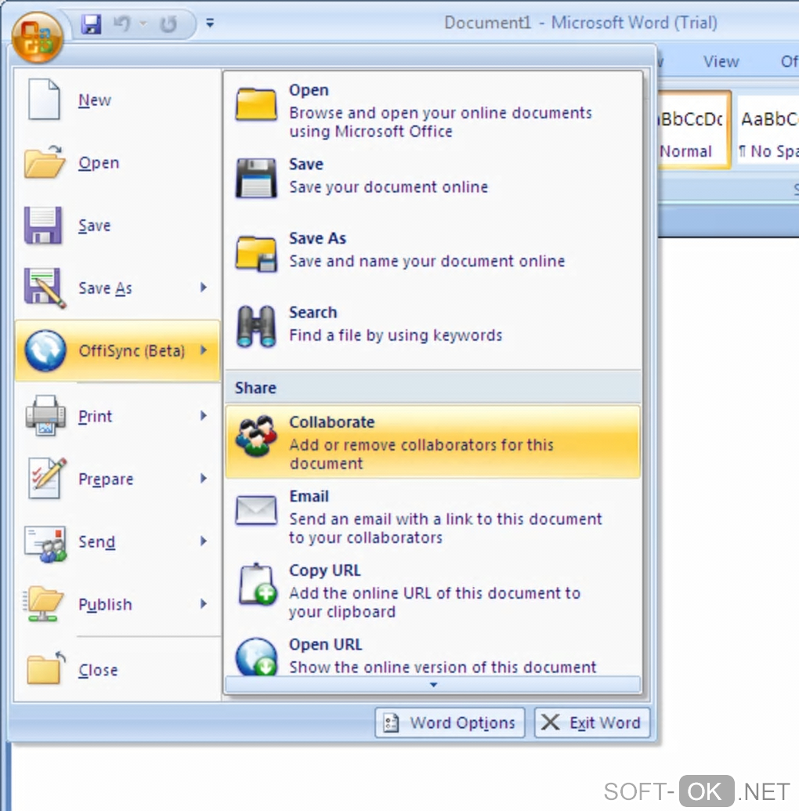Choose Print in the Office menu
The image size is (799, 811).
point(118,415)
